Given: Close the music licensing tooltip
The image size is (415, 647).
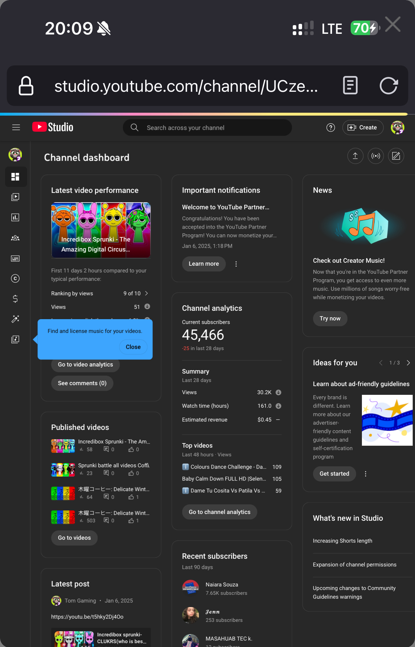Looking at the screenshot, I should tap(133, 347).
